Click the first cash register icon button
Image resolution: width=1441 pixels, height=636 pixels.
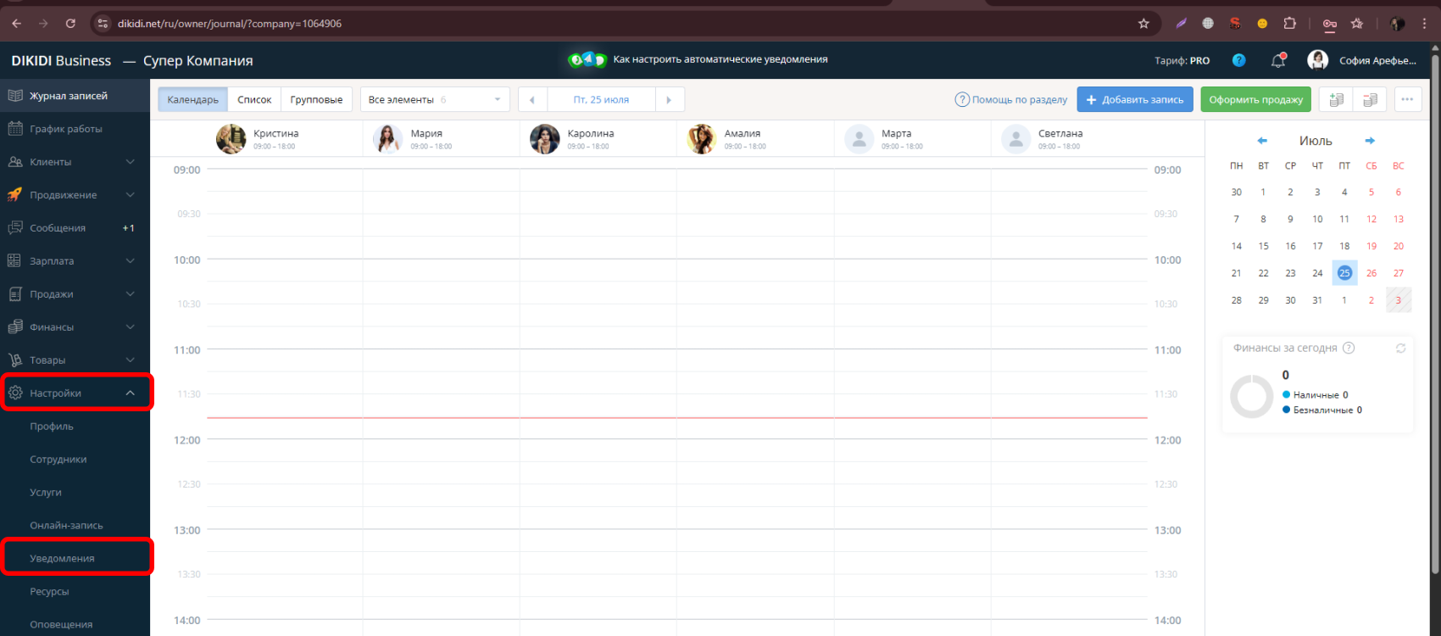click(x=1336, y=99)
